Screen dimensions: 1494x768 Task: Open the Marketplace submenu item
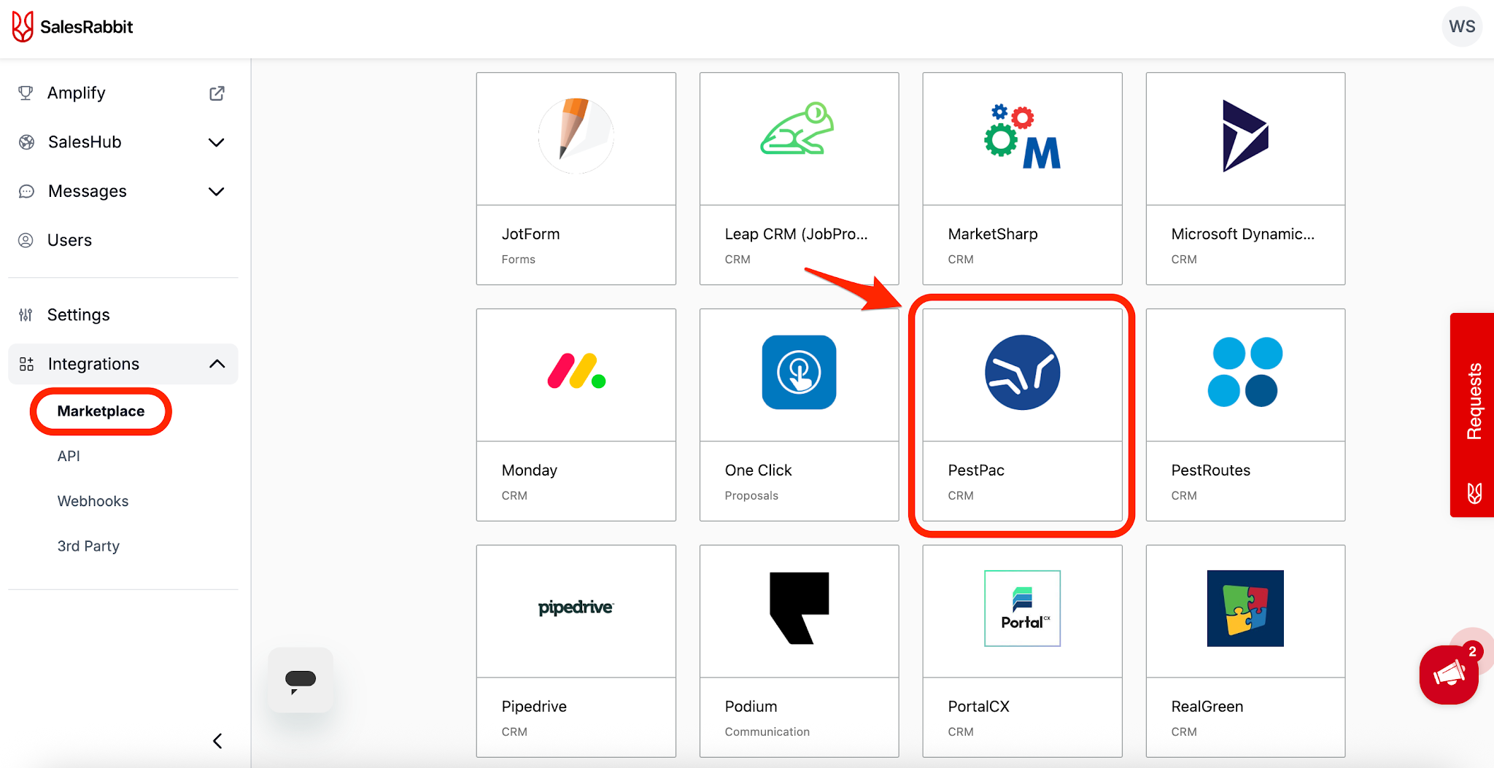101,411
